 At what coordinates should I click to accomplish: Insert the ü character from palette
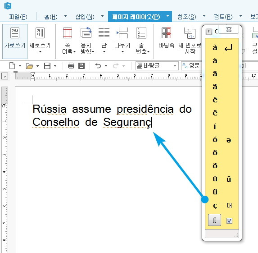215,192
